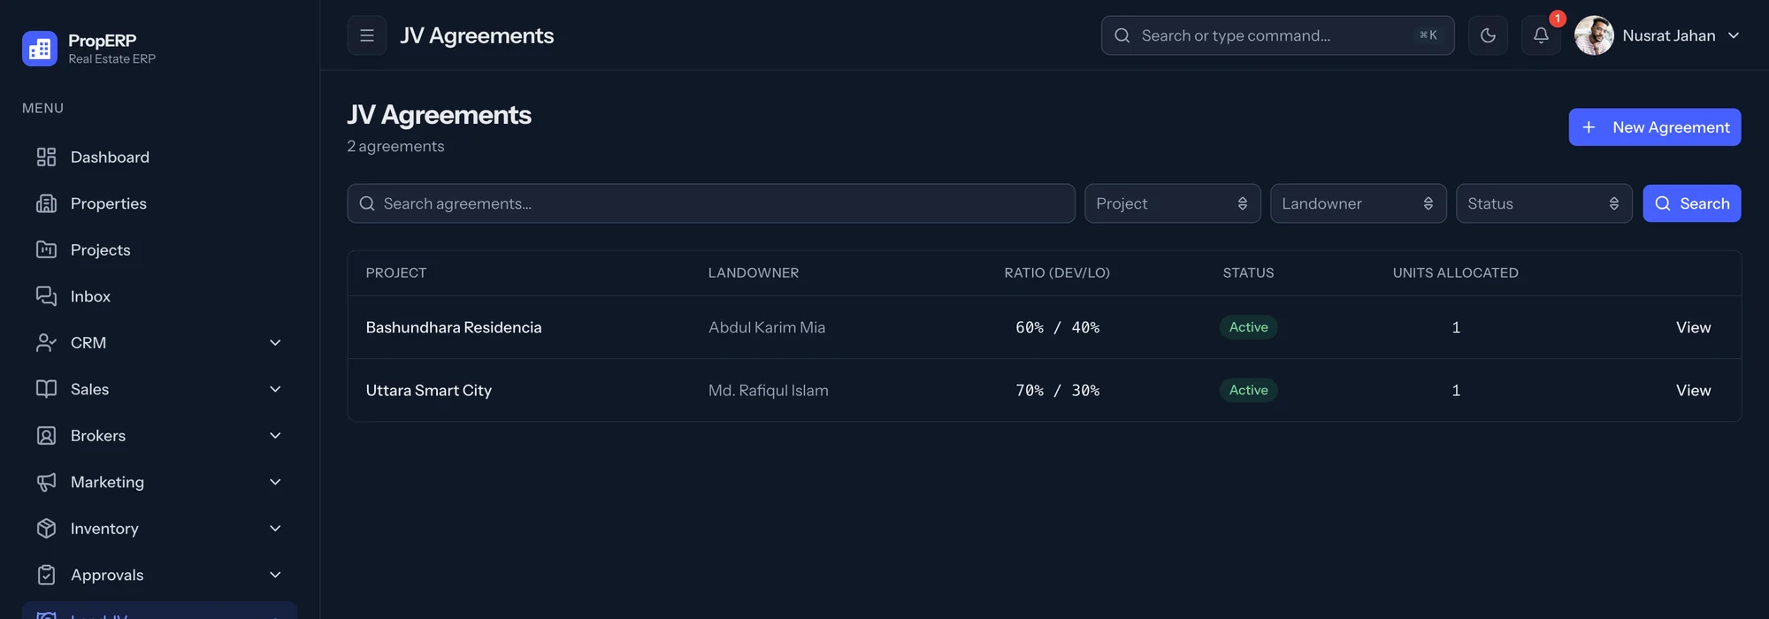
Task: Expand the CRM submenu chevron
Action: coord(275,343)
